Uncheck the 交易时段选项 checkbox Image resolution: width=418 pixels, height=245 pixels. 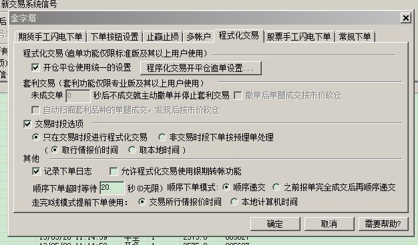point(27,124)
